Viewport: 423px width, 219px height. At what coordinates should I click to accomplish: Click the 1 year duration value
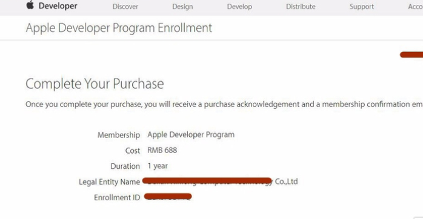[158, 166]
